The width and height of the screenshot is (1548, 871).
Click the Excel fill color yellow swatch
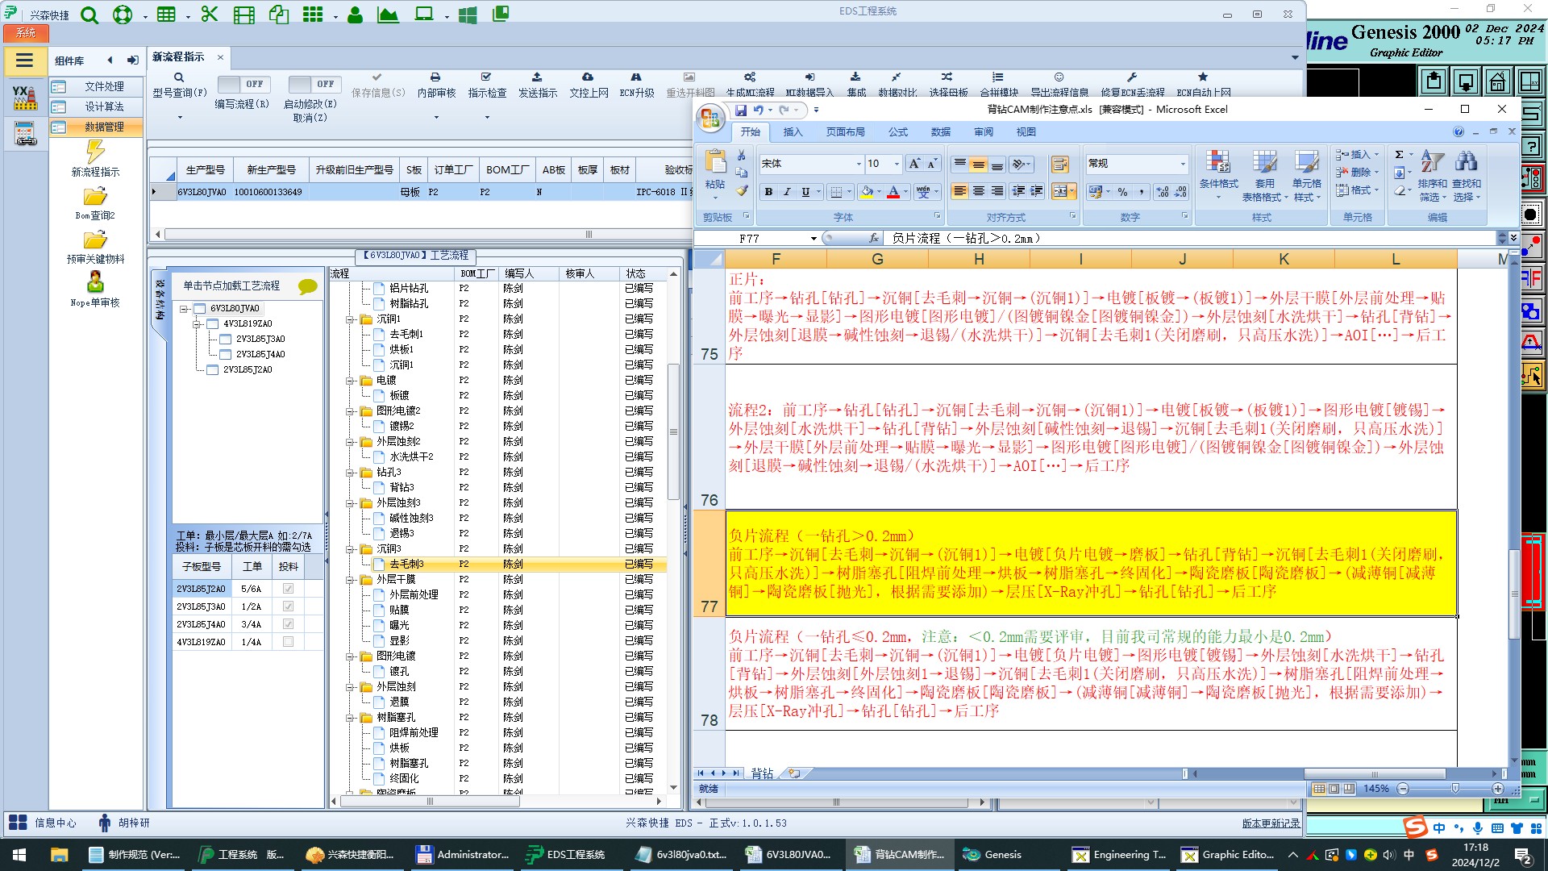[867, 192]
